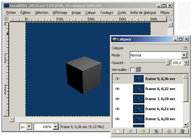
Task: Duplicate the selected layer
Action: pos(156,131)
